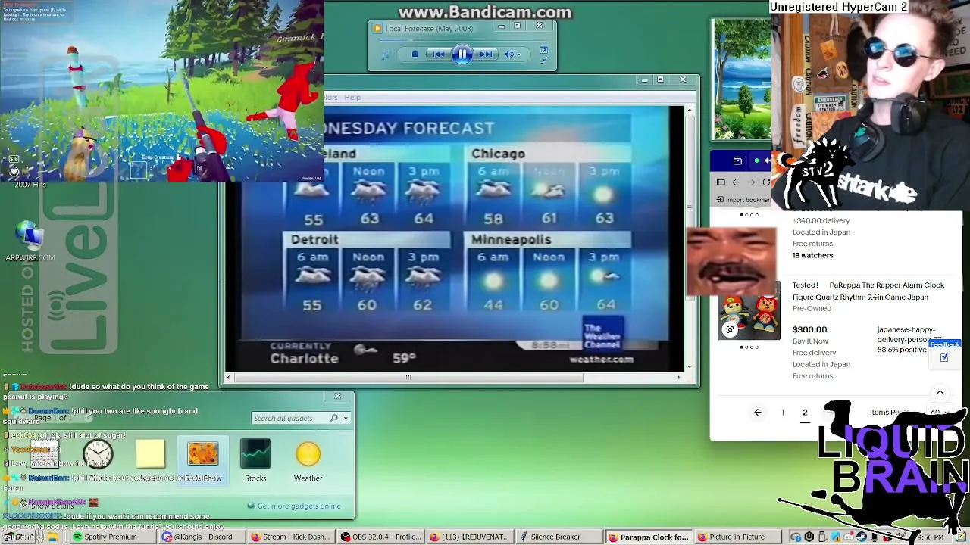This screenshot has height=545, width=970.
Task: Expand the Items Per Page dropdown
Action: click(x=940, y=413)
